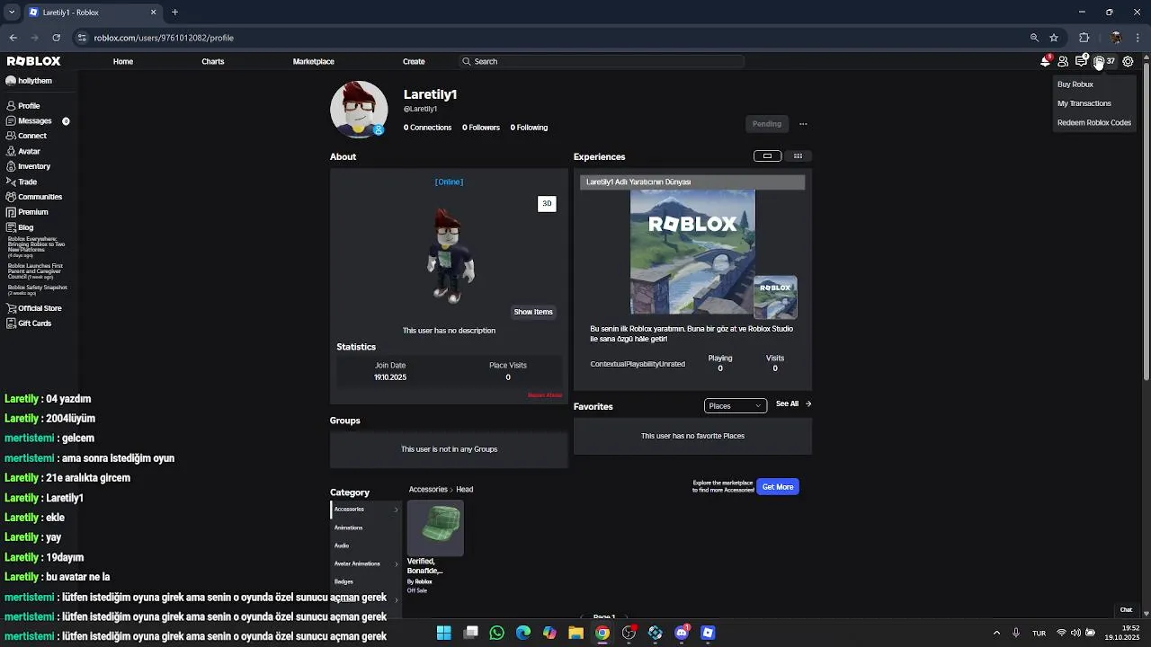Open Official Store in the sidebar
Screen dimensions: 1151x647
(x=33, y=308)
